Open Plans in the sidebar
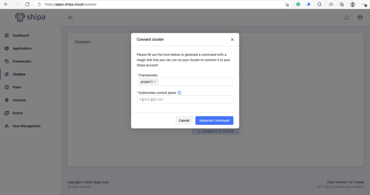 coord(17,87)
